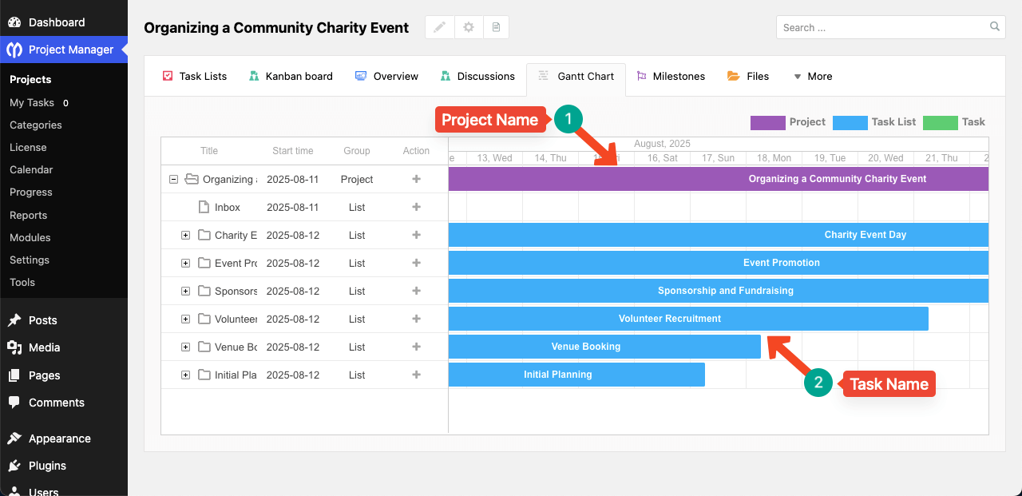Click the Milestones flag icon
The height and width of the screenshot is (496, 1022).
[641, 76]
